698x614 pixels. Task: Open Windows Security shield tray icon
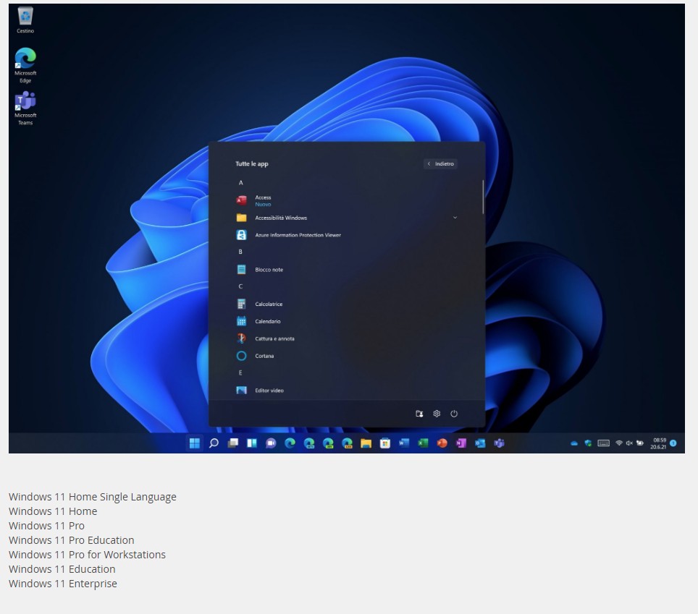point(588,443)
